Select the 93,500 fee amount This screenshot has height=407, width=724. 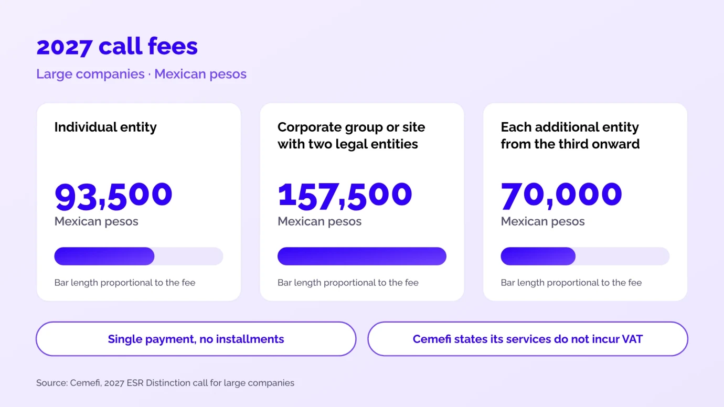click(x=114, y=196)
